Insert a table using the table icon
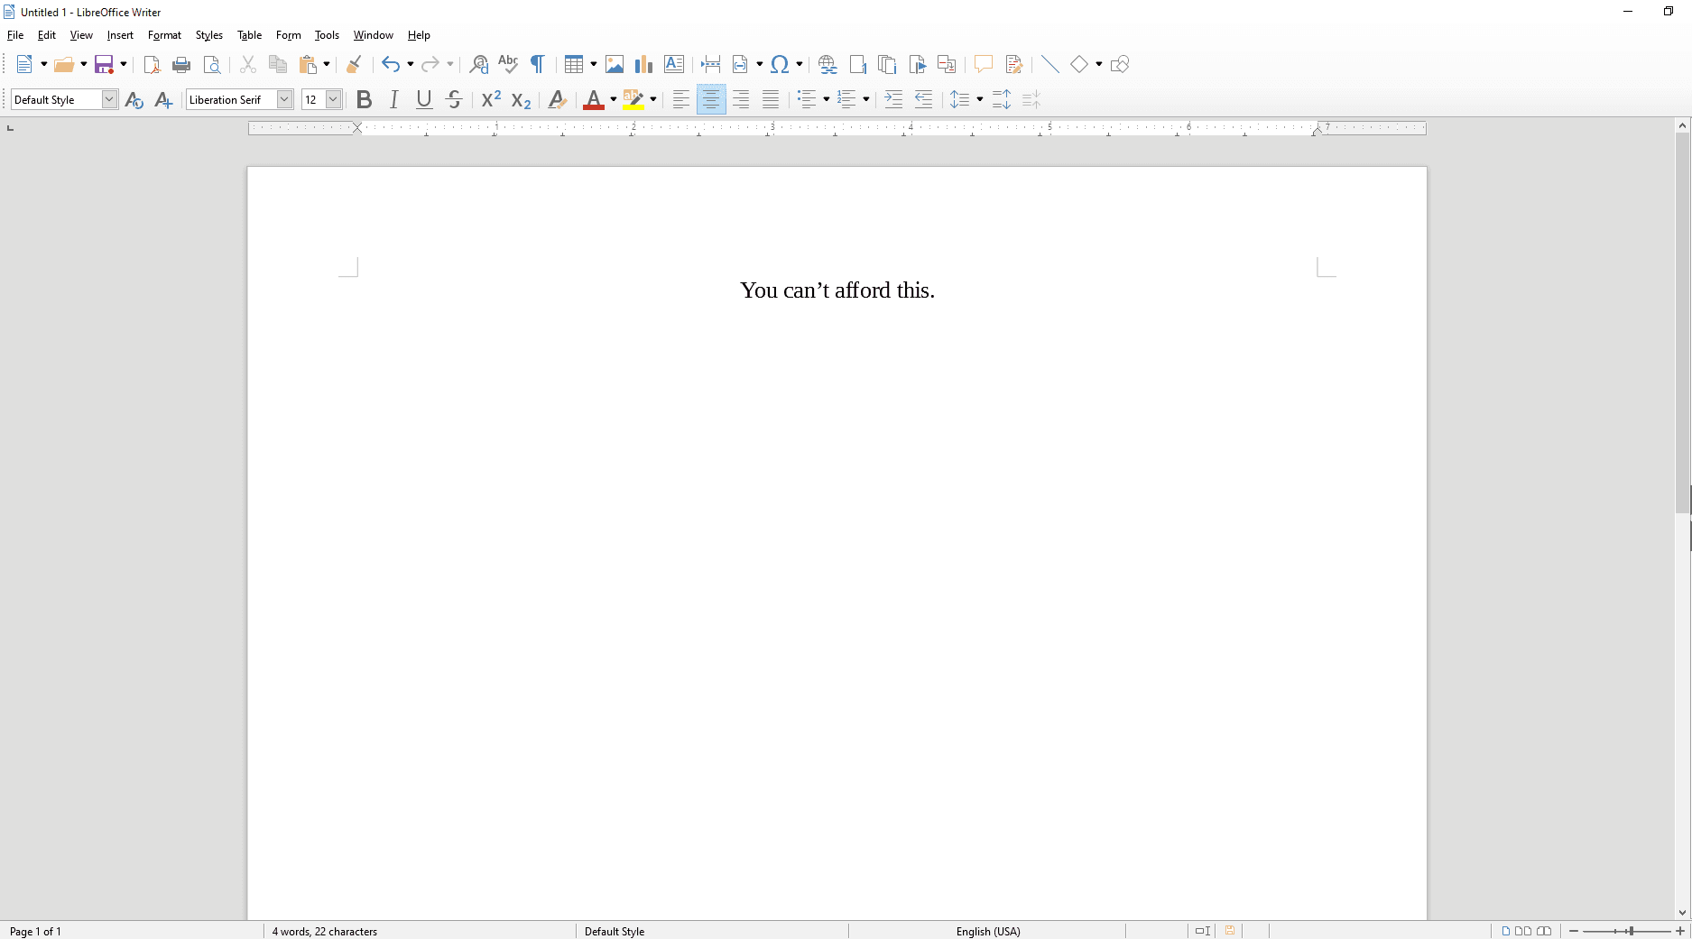 (573, 64)
